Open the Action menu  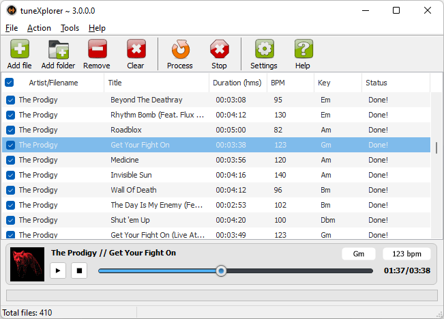[x=39, y=28]
